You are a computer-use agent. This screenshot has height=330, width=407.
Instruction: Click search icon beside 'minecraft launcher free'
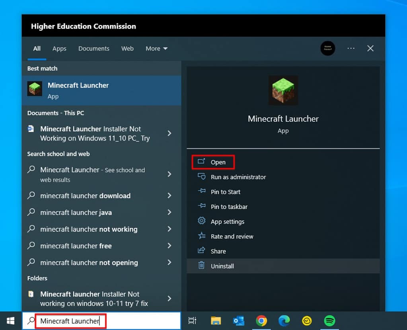click(31, 245)
